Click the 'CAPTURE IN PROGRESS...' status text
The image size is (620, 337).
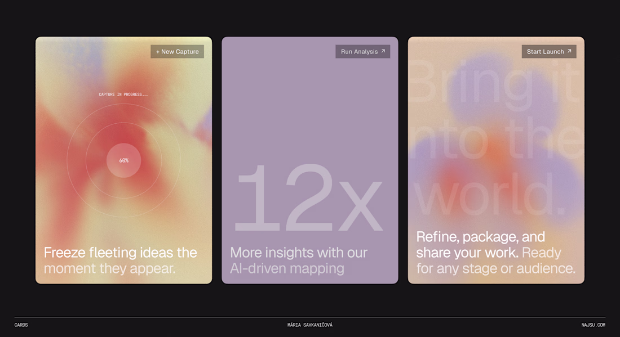123,95
